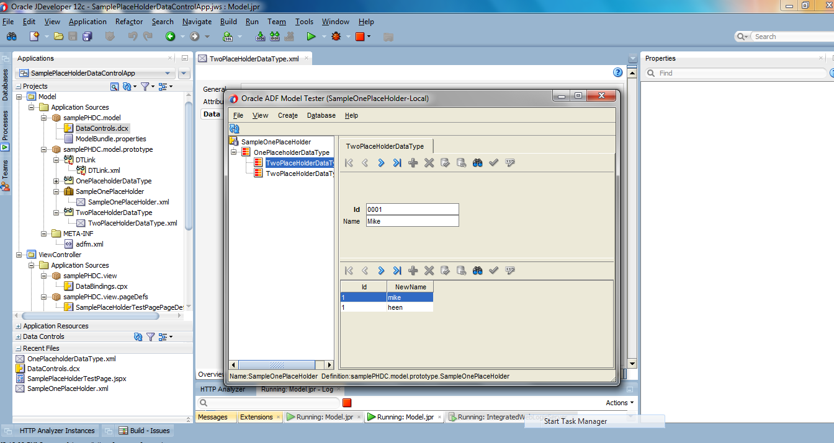
Task: Click the Build - Issues button at bottom
Action: click(146, 431)
